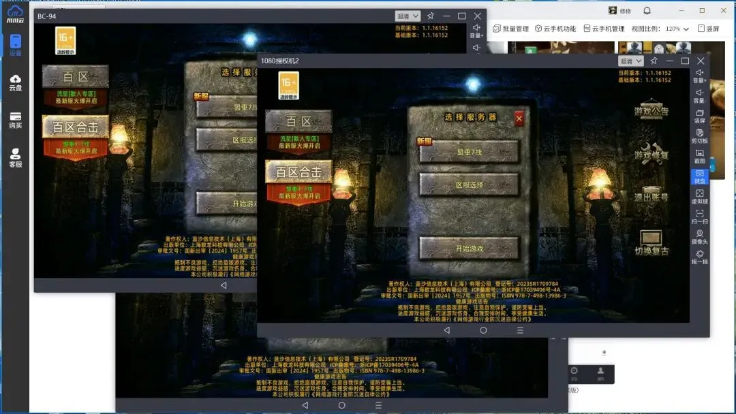
Task: Click person icon on dark bottom bar
Action: [600, 373]
